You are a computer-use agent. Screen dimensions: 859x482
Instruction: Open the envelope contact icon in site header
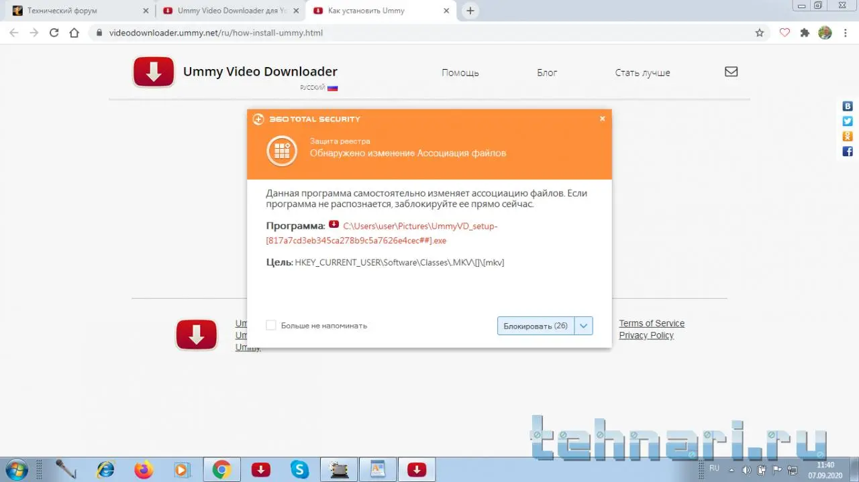tap(731, 72)
